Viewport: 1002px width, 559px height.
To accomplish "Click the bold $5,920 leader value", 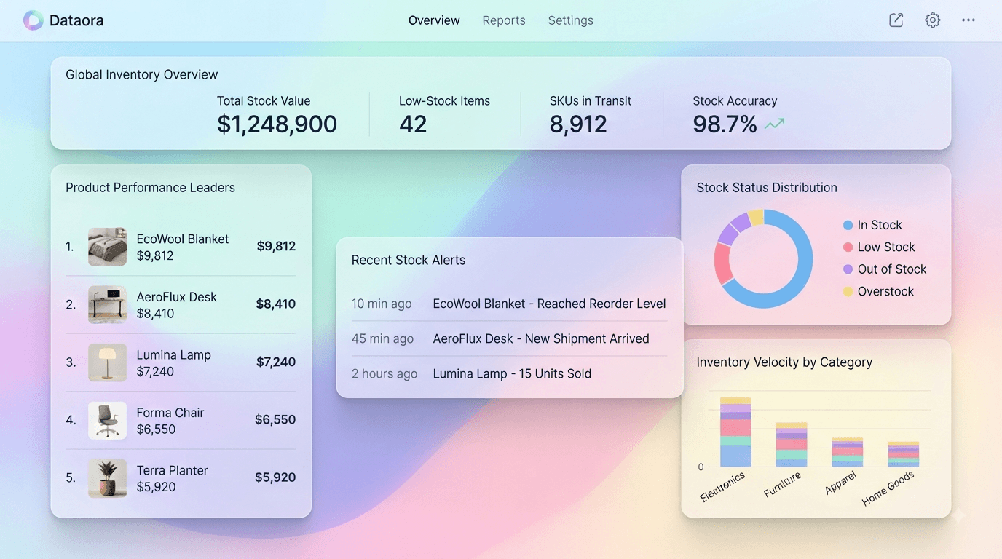I will pos(275,477).
